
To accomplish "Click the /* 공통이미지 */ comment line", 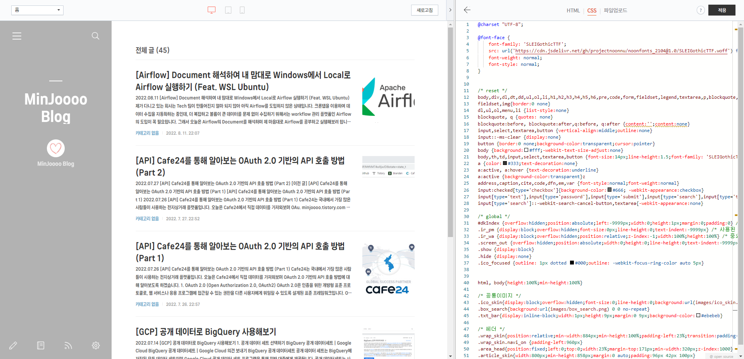I will point(499,295).
